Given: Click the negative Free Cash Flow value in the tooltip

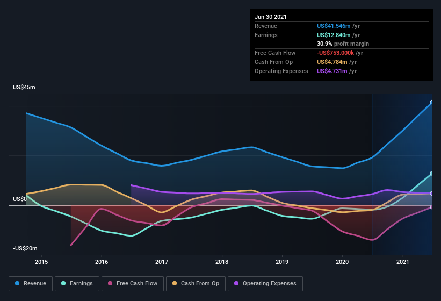Looking at the screenshot, I should 336,53.
